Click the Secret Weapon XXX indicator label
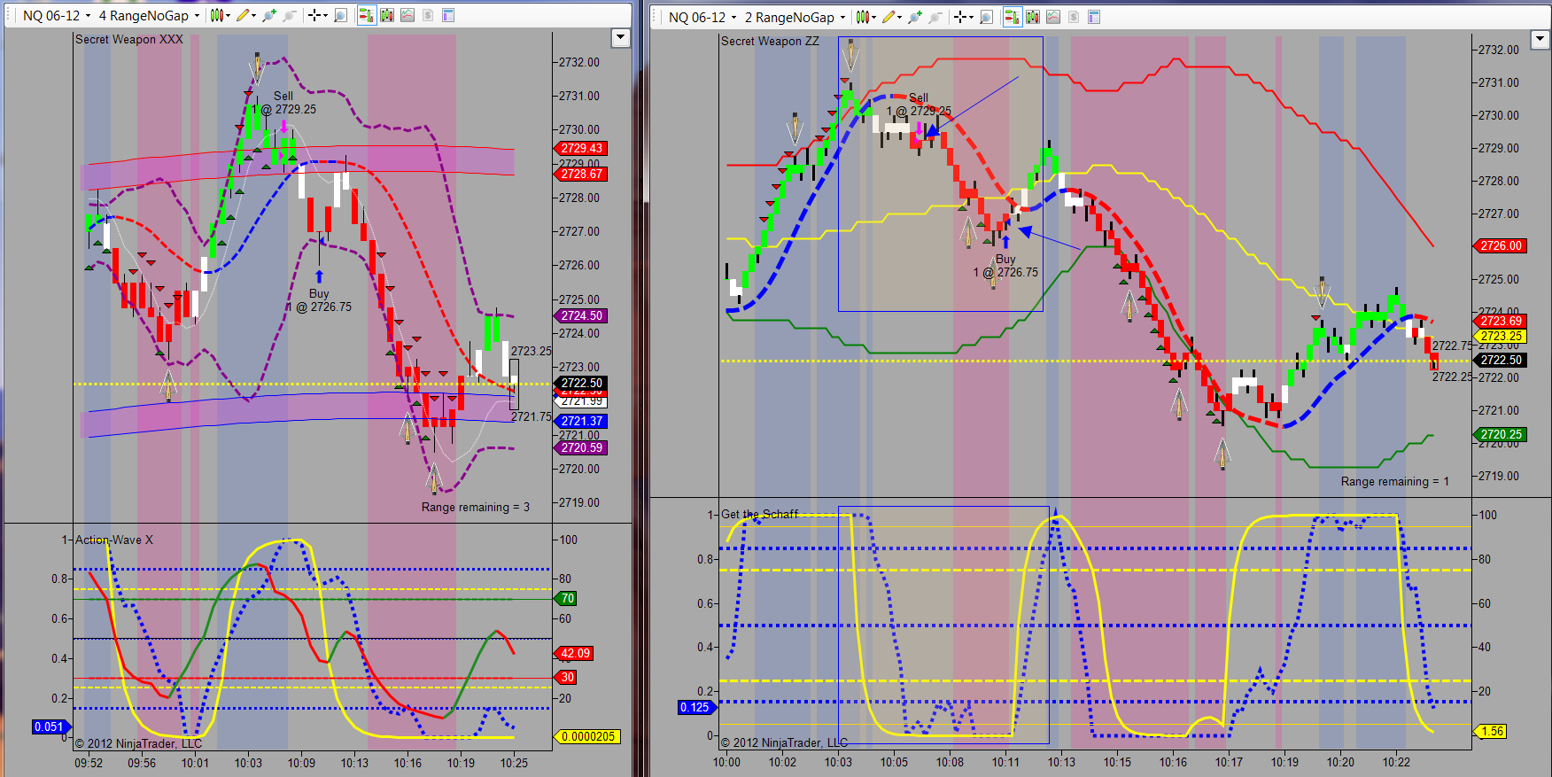This screenshot has height=777, width=1552. point(129,39)
